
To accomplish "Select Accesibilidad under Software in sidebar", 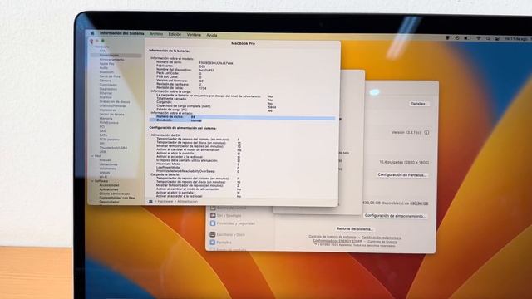I will [x=109, y=185].
